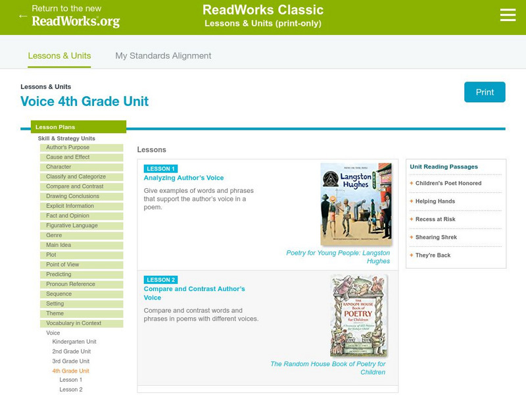Open Fact and Opinion unit
This screenshot has height=395, width=526.
tap(82, 216)
